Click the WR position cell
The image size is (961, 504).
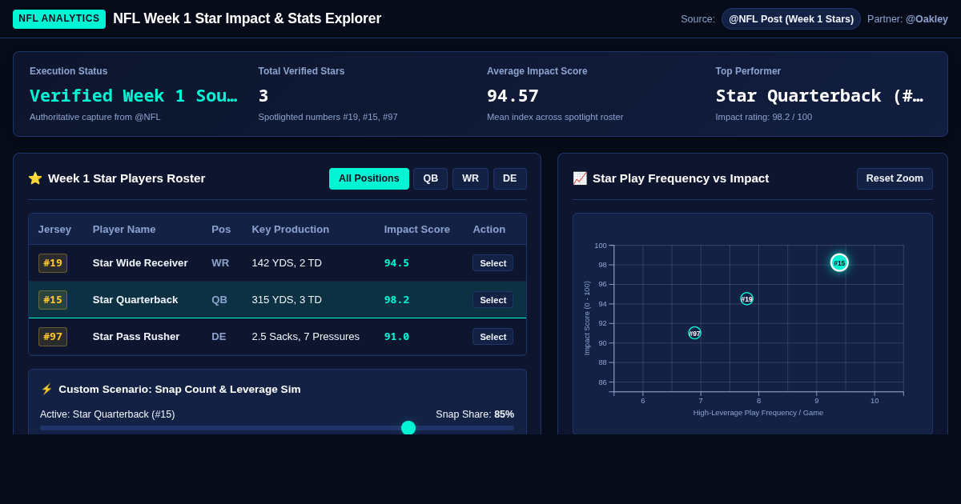click(220, 263)
